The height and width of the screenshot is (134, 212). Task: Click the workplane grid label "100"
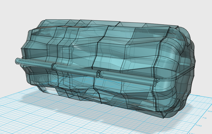(199, 125)
